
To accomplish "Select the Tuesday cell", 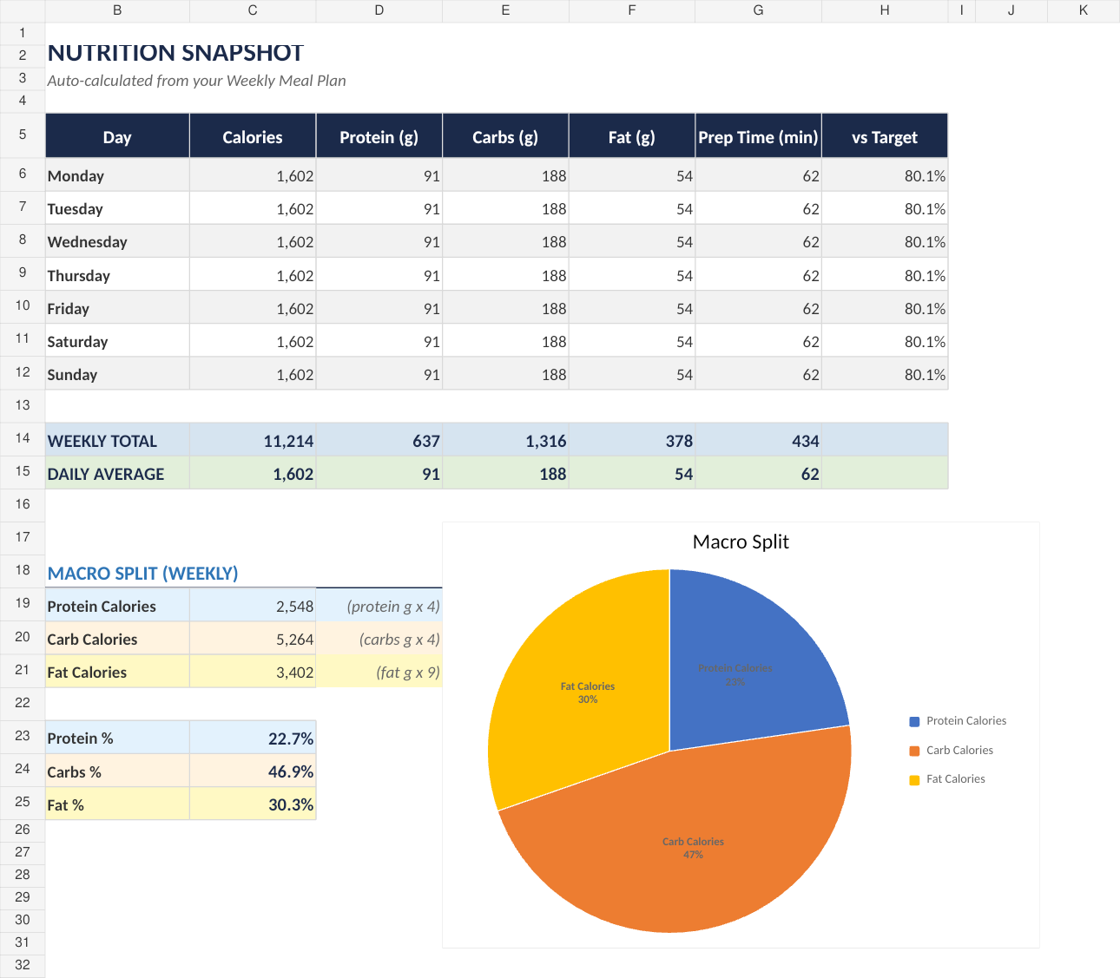I will [117, 208].
